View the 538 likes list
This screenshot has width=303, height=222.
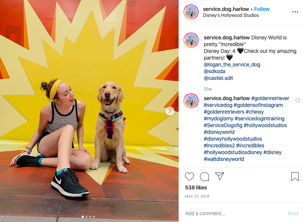[x=196, y=187]
